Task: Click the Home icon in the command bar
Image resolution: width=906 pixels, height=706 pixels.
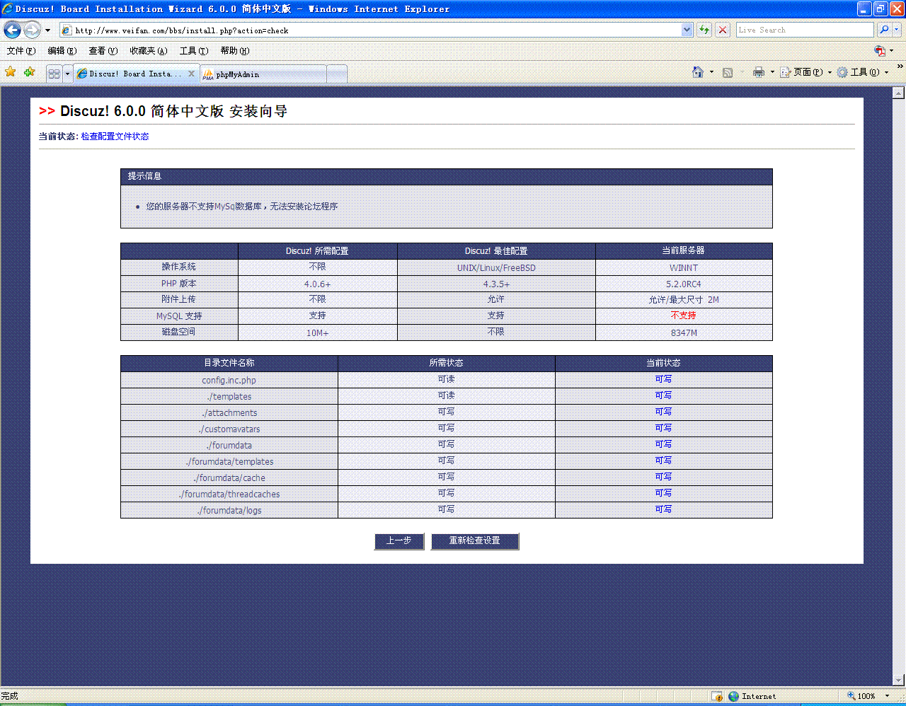Action: (698, 72)
